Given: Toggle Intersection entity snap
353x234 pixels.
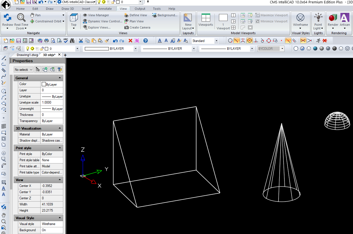Looking at the screenshot, I should click(x=303, y=41).
